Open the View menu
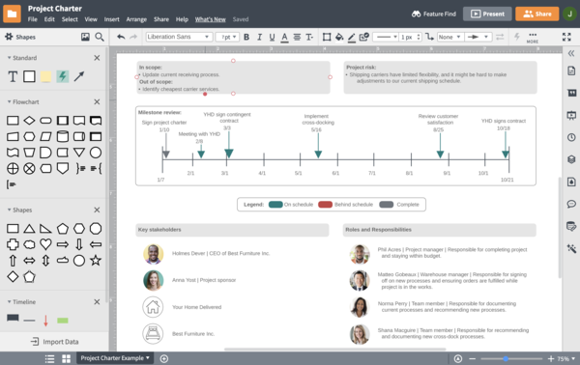The width and height of the screenshot is (580, 365). click(91, 19)
